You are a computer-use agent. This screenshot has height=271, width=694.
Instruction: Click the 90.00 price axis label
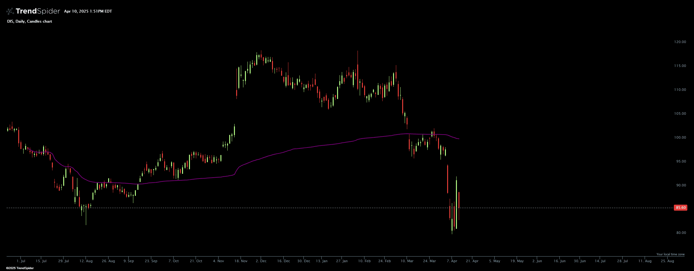[681, 185]
